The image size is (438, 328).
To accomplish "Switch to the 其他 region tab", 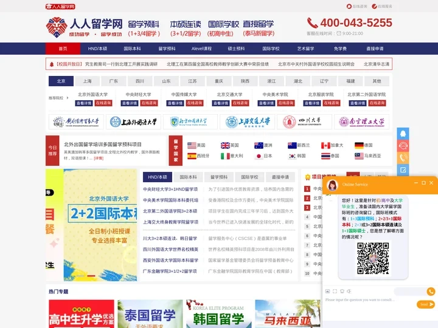I will coord(377,81).
